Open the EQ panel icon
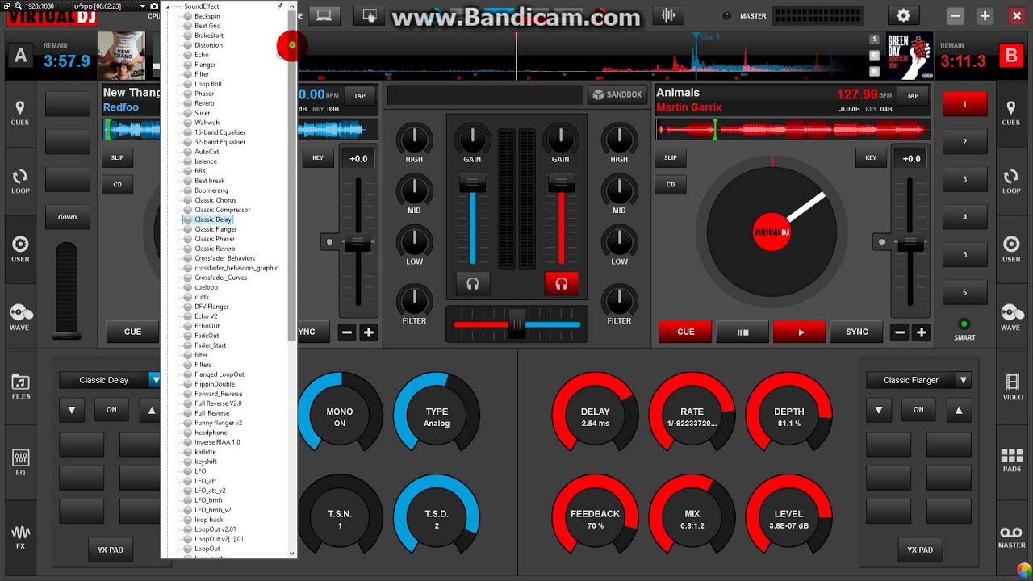The width and height of the screenshot is (1033, 581). coord(21,462)
